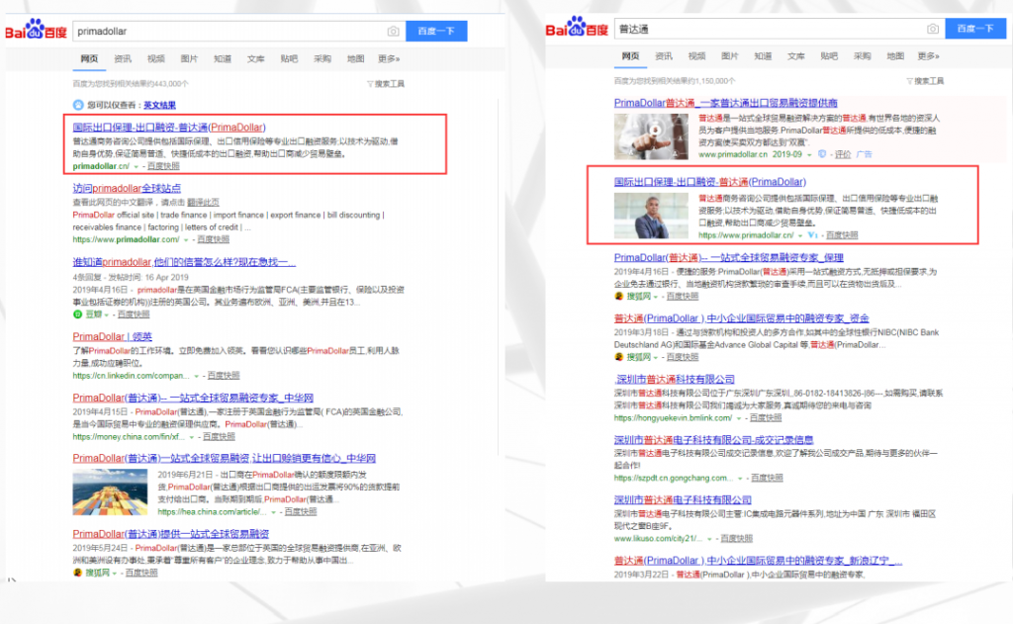Click the camera icon in the 普达通 search box
The width and height of the screenshot is (1013, 624).
932,30
